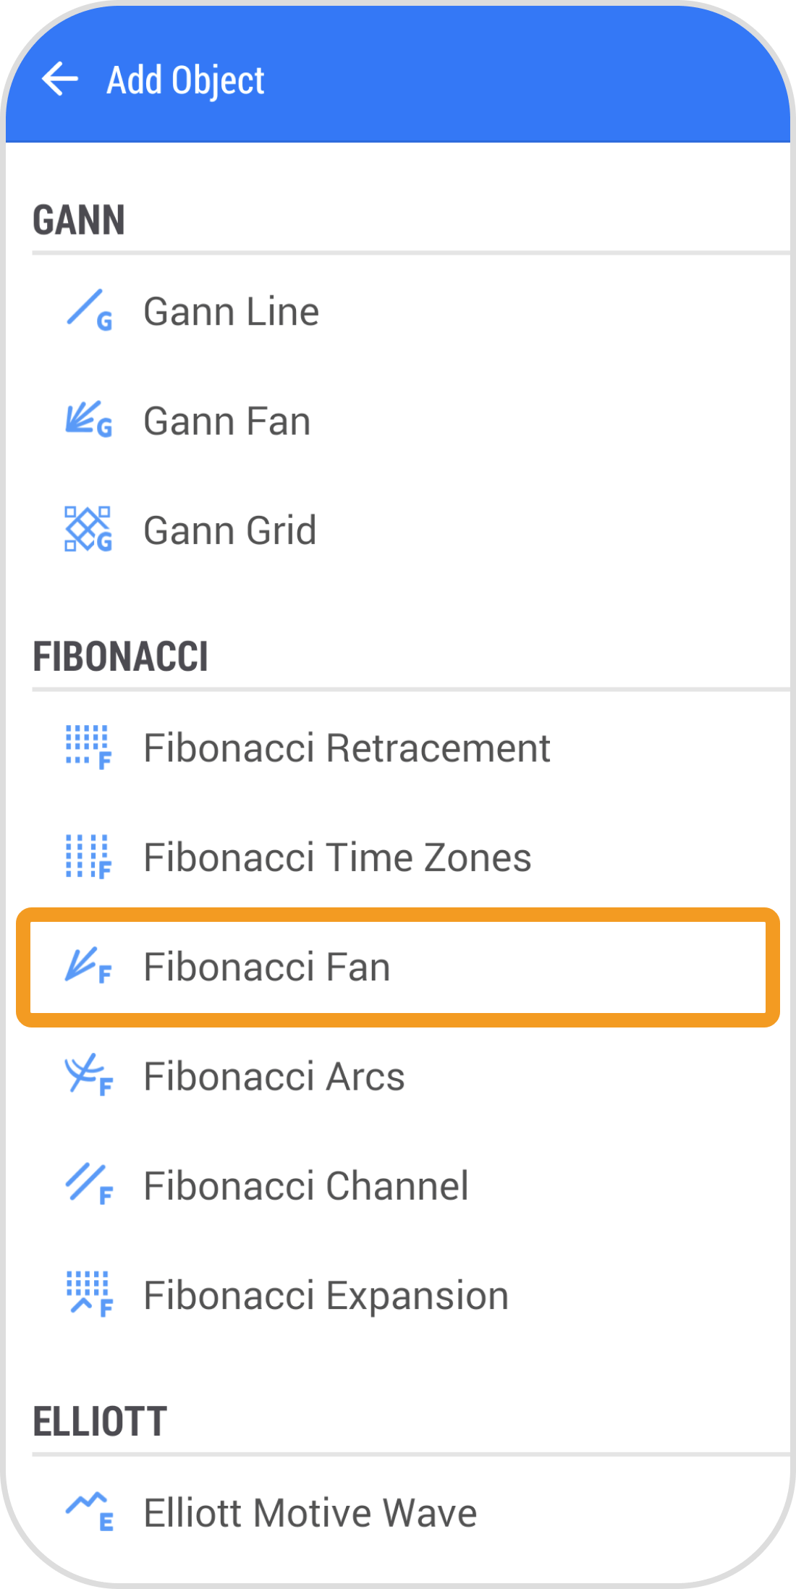Choose Elliott Motive Wave entry
This screenshot has height=1589, width=796.
[310, 1513]
